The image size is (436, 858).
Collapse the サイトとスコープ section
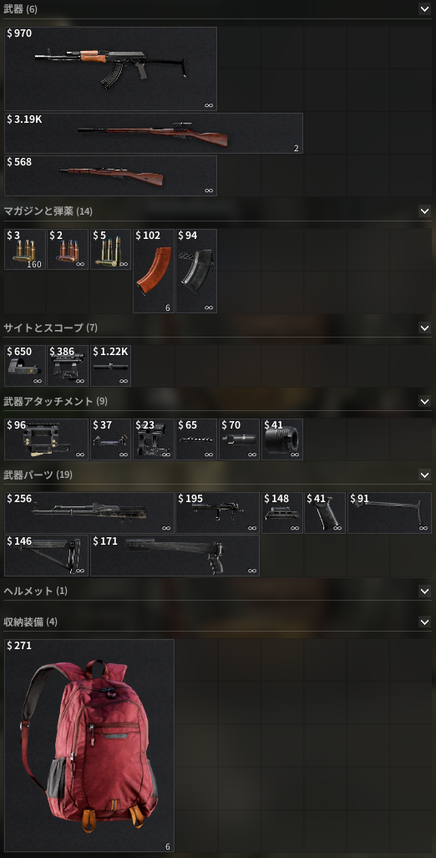424,327
